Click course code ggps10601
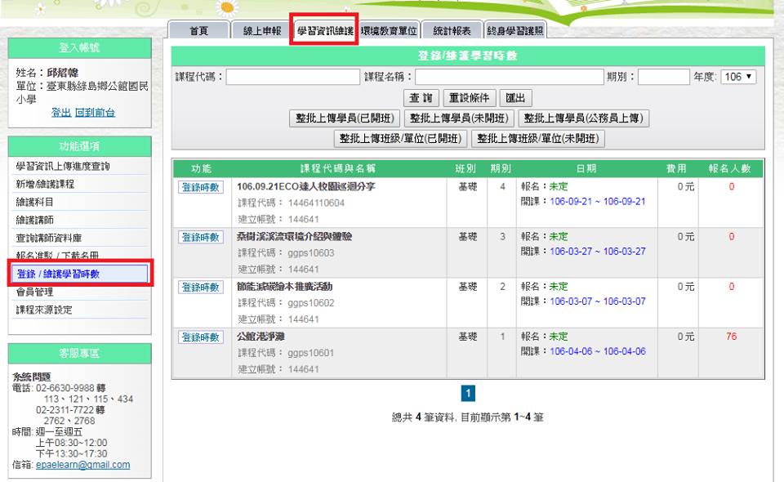The width and height of the screenshot is (784, 482). [x=311, y=353]
